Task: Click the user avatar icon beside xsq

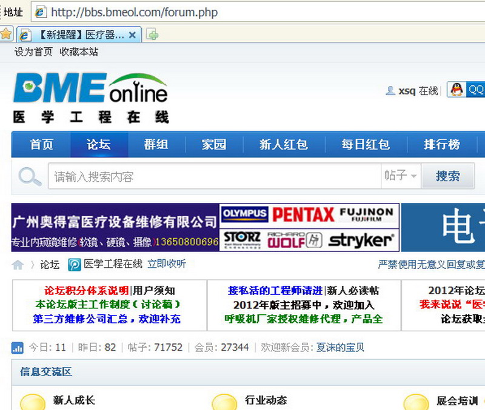Action: point(390,91)
